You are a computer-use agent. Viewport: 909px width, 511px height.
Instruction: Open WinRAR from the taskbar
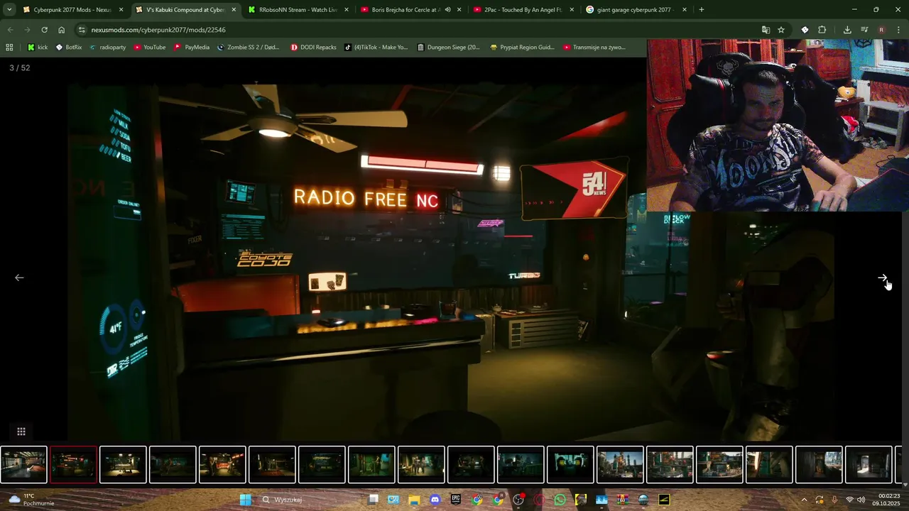(x=622, y=500)
